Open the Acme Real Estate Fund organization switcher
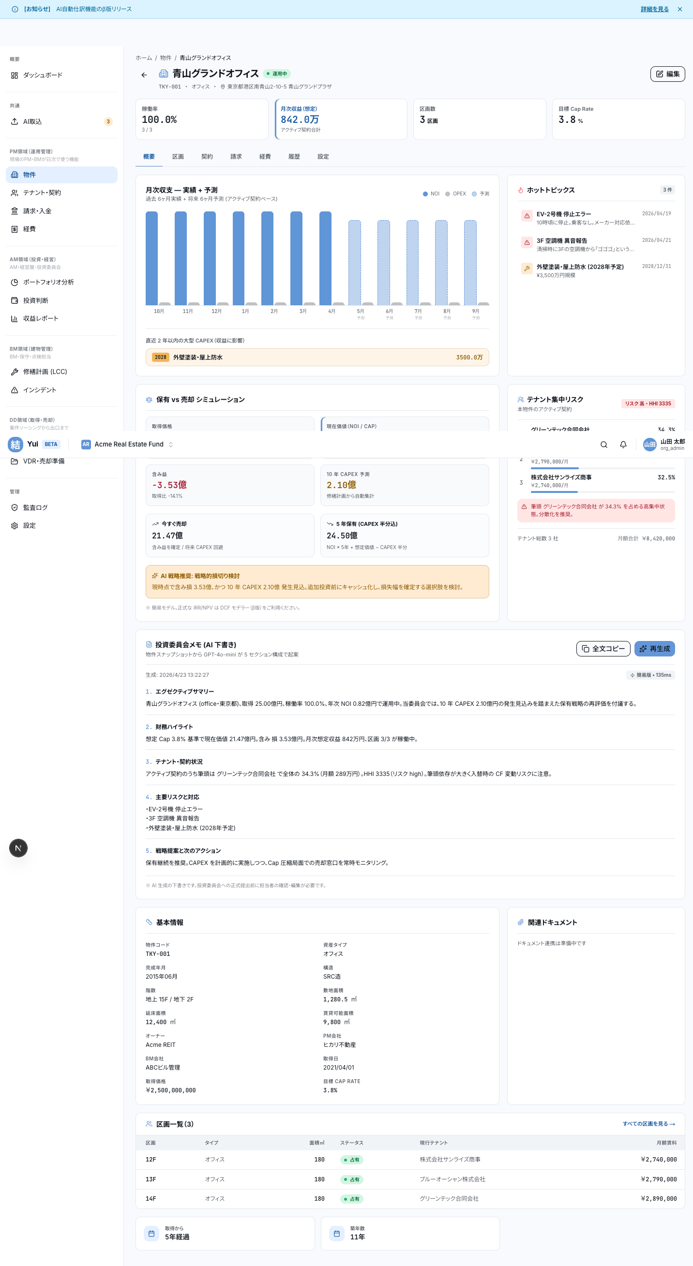The width and height of the screenshot is (693, 1266). coord(128,445)
